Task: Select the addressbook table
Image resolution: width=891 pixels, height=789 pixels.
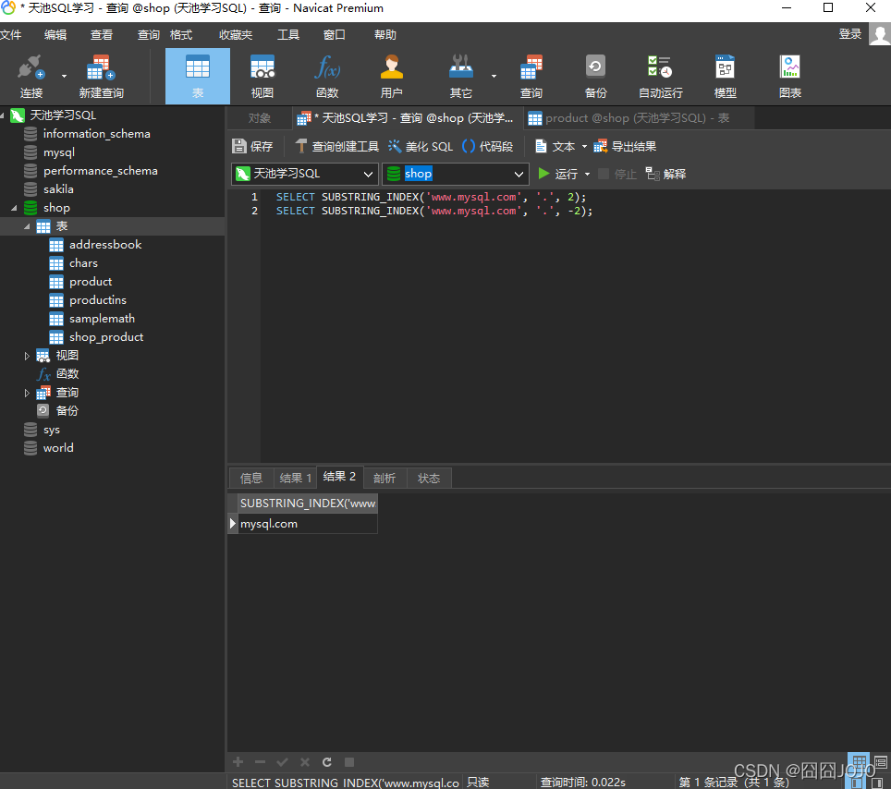Action: click(105, 245)
